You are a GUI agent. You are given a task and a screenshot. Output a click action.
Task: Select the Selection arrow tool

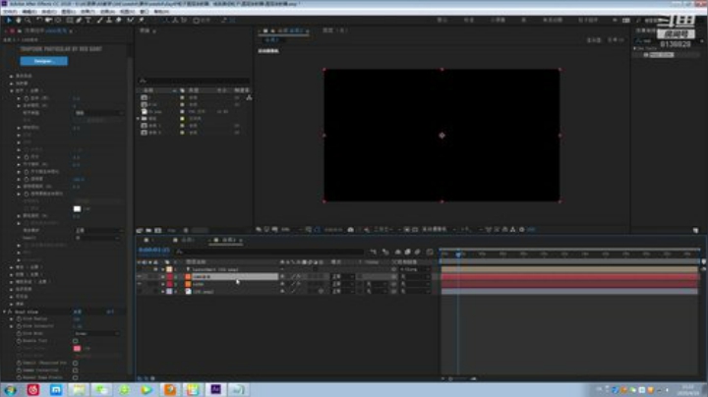point(8,21)
